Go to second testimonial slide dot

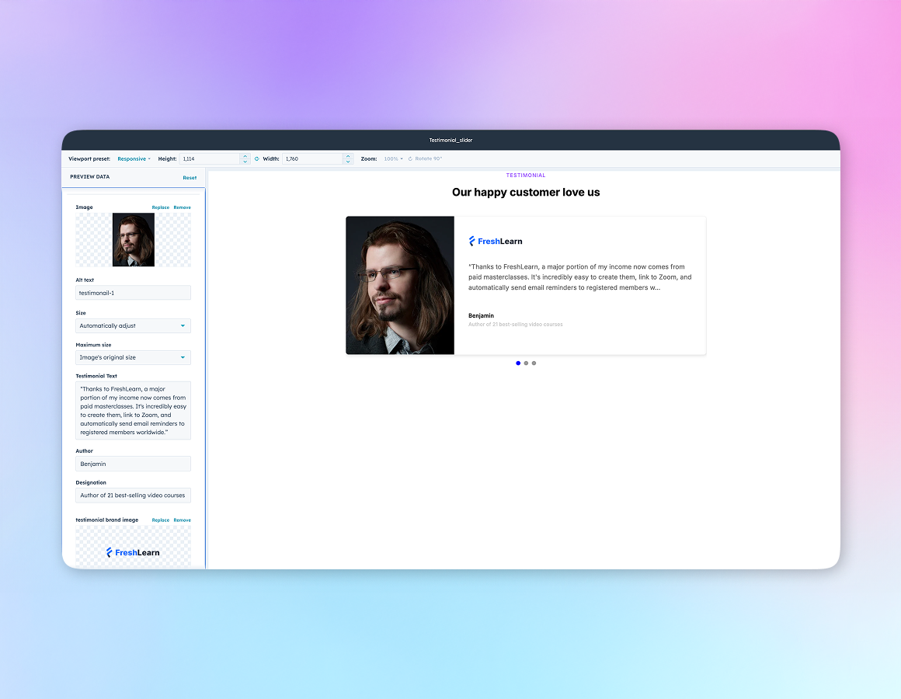pyautogui.click(x=526, y=363)
